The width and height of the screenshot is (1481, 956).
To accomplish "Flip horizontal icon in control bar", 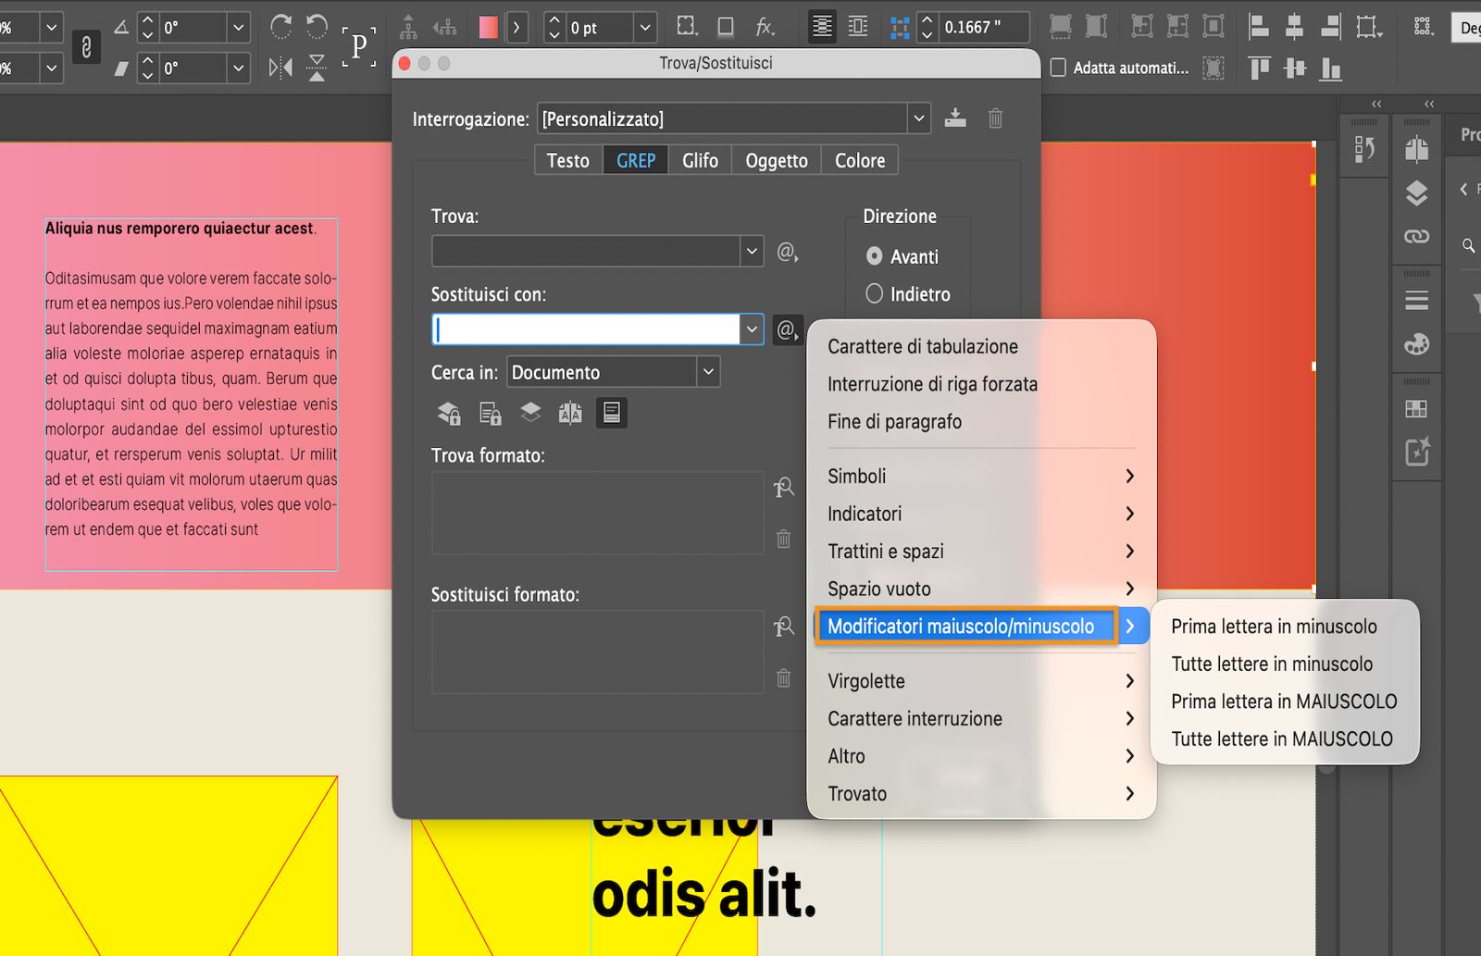I will point(280,68).
